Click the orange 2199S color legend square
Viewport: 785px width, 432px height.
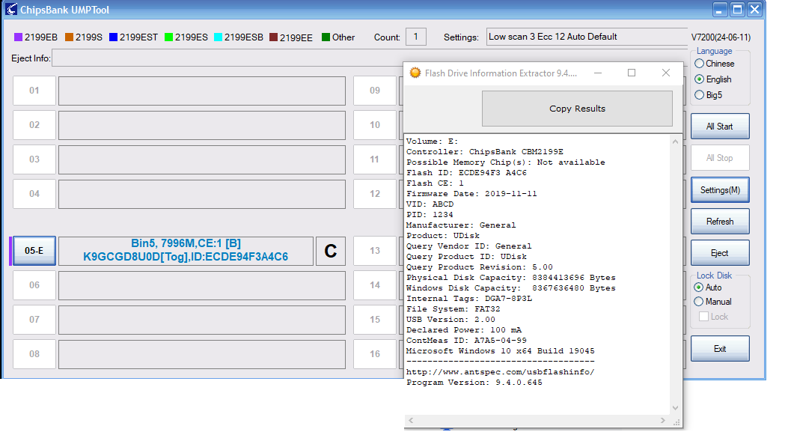click(x=69, y=37)
